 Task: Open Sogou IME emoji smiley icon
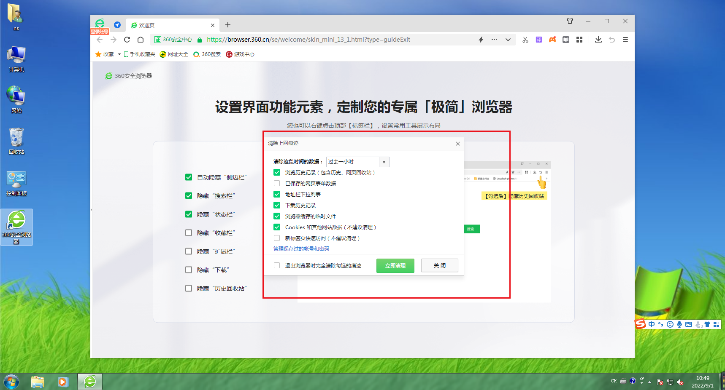[670, 324]
